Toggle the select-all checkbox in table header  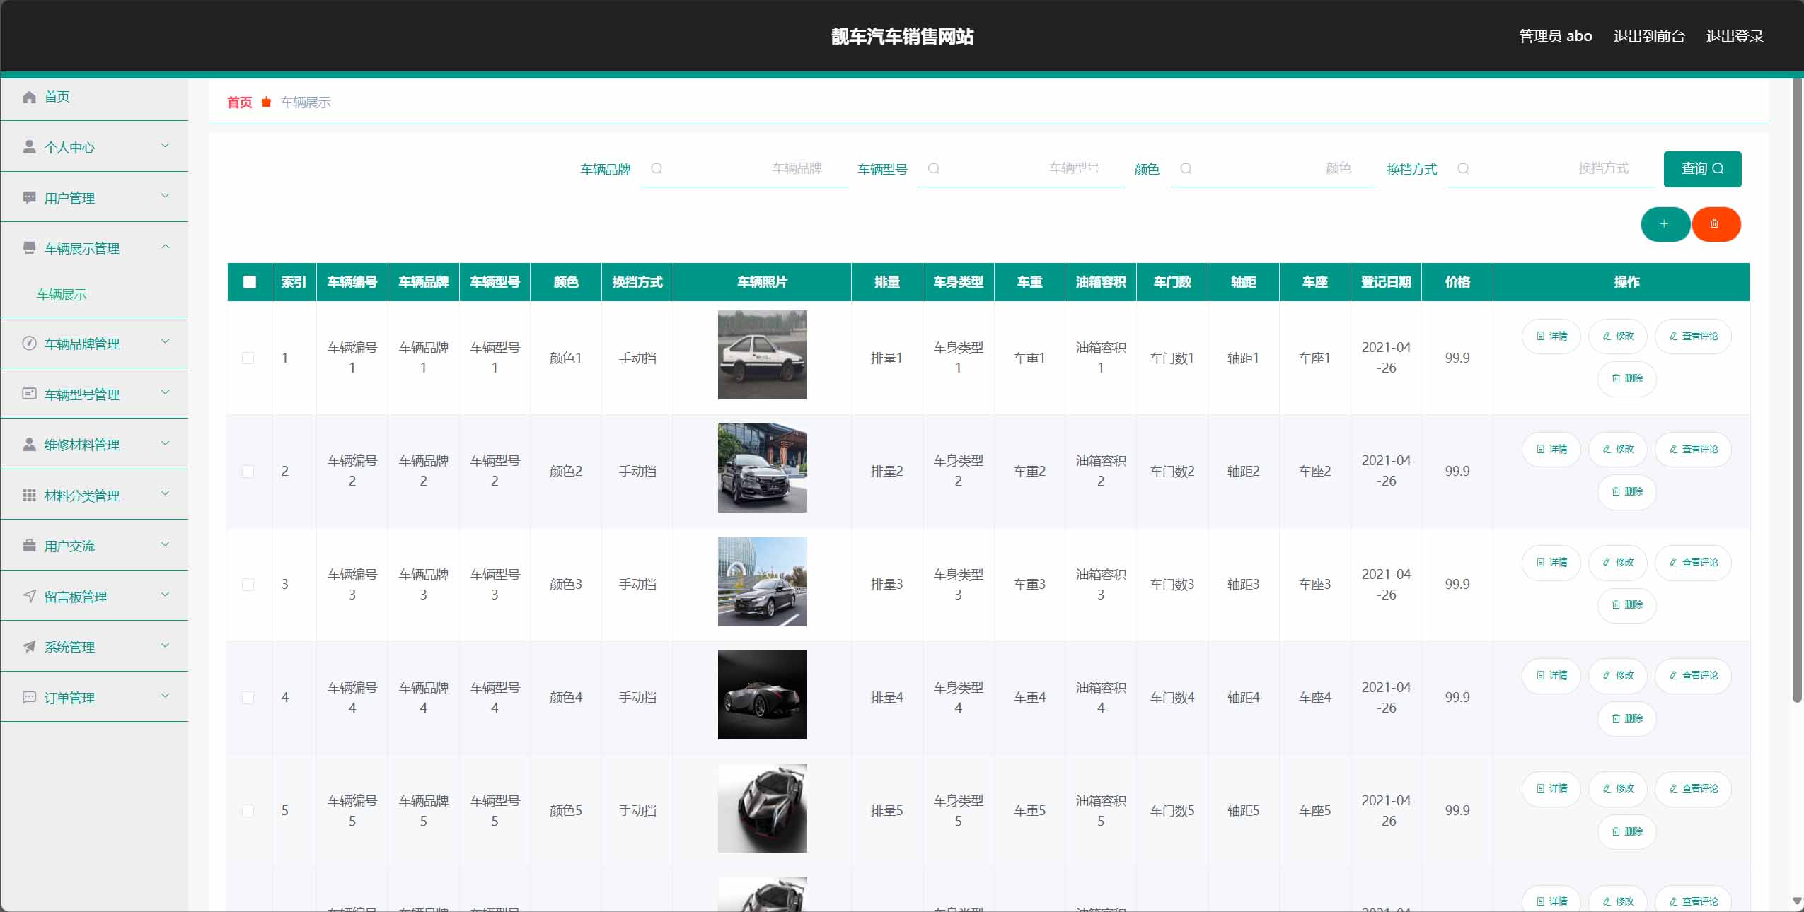tap(250, 282)
